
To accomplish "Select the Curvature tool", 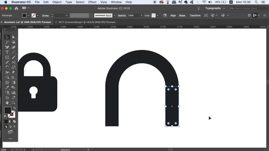I will click(13, 47).
